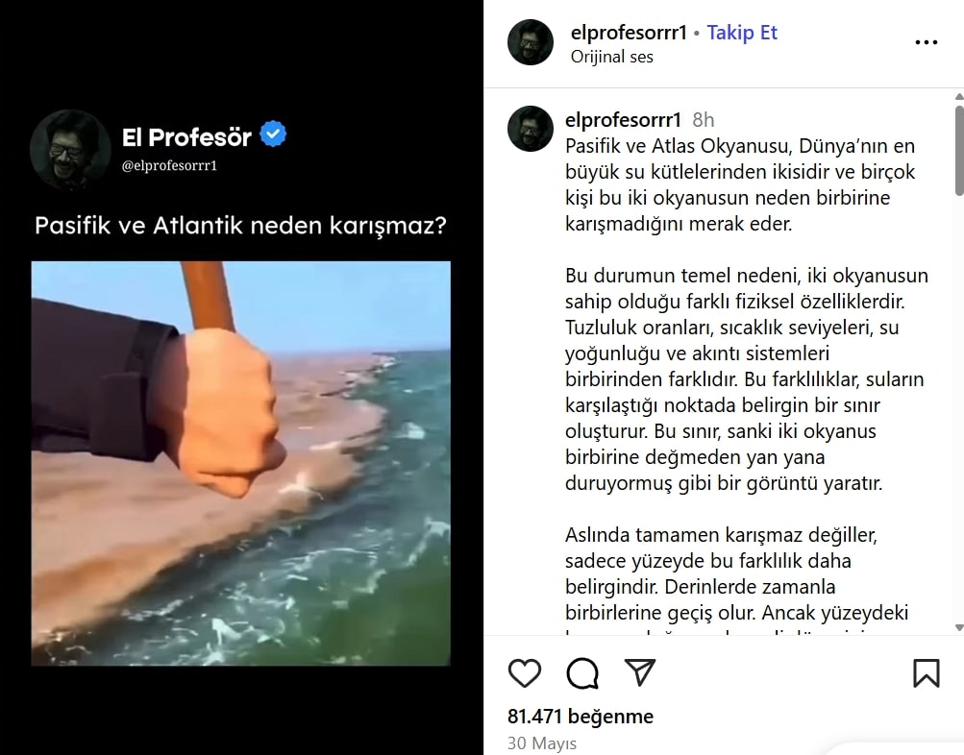Open more options three-dot menu

tap(926, 42)
